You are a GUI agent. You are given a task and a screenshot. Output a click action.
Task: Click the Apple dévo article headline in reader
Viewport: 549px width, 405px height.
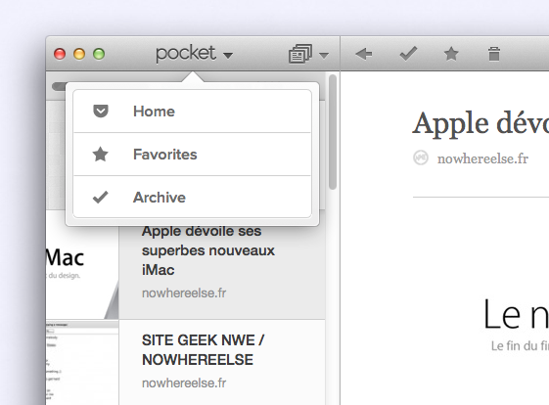(x=480, y=123)
